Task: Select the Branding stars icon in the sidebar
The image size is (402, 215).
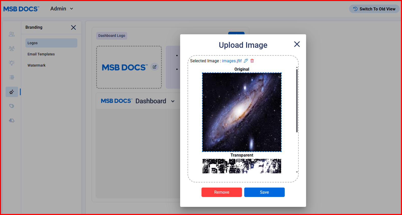Action: click(x=12, y=92)
